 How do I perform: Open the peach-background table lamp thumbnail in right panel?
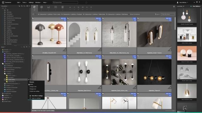tap(187, 53)
